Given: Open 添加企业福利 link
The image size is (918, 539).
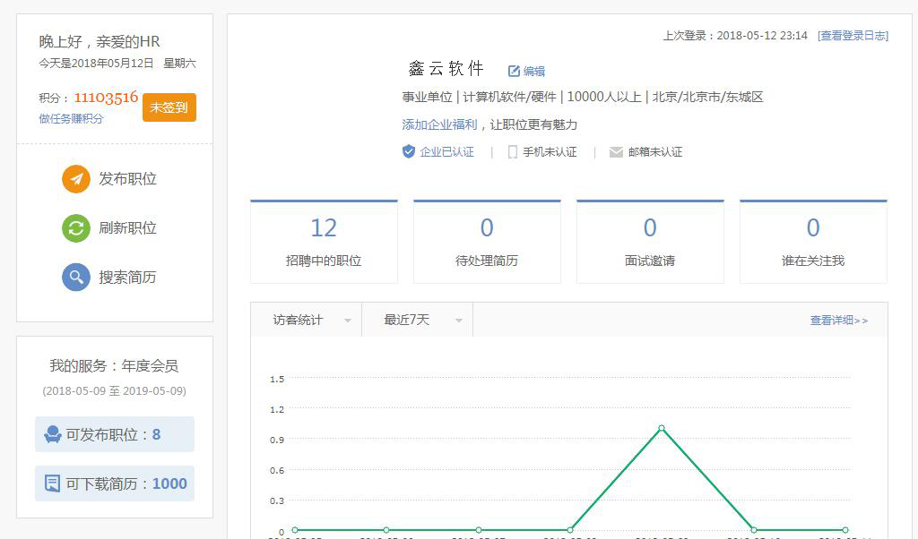Looking at the screenshot, I should point(439,124).
